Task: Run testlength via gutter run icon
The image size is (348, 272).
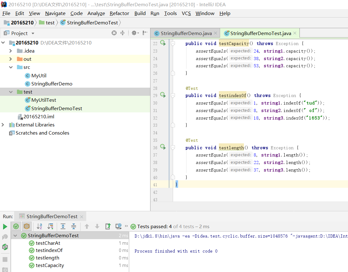Action: pos(163,147)
